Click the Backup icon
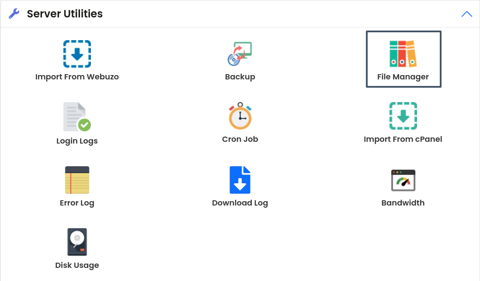 pos(240,54)
